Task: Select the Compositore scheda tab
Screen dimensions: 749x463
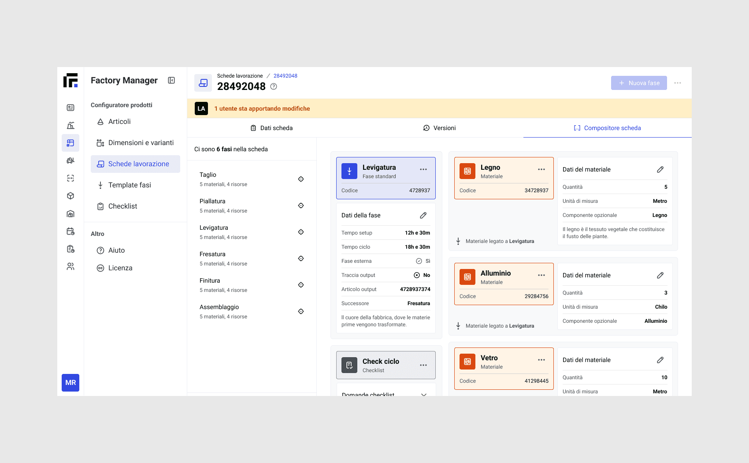Action: tap(607, 128)
